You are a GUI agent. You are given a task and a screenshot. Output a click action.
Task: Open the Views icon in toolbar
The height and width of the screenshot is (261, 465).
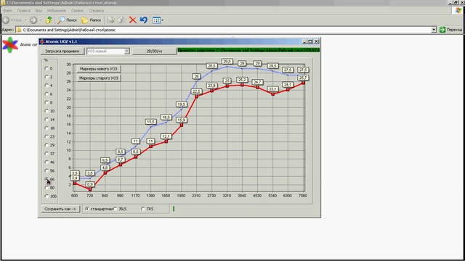pos(156,20)
